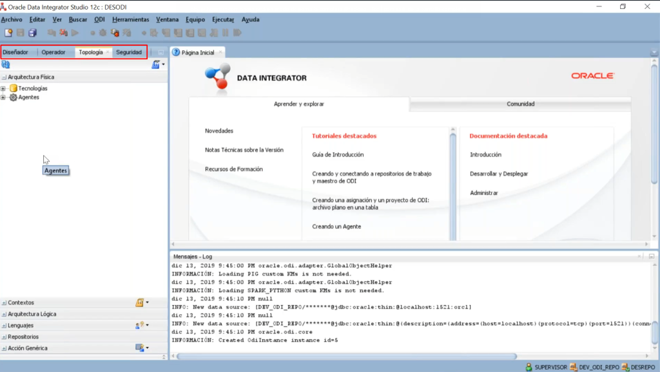Select the Aprender y explorar tab

299,104
